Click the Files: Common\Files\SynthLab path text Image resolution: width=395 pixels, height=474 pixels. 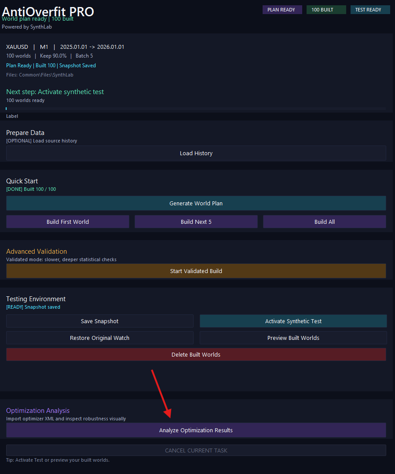click(40, 75)
